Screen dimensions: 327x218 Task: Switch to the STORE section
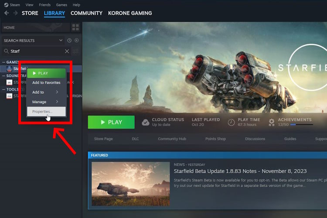(x=30, y=13)
